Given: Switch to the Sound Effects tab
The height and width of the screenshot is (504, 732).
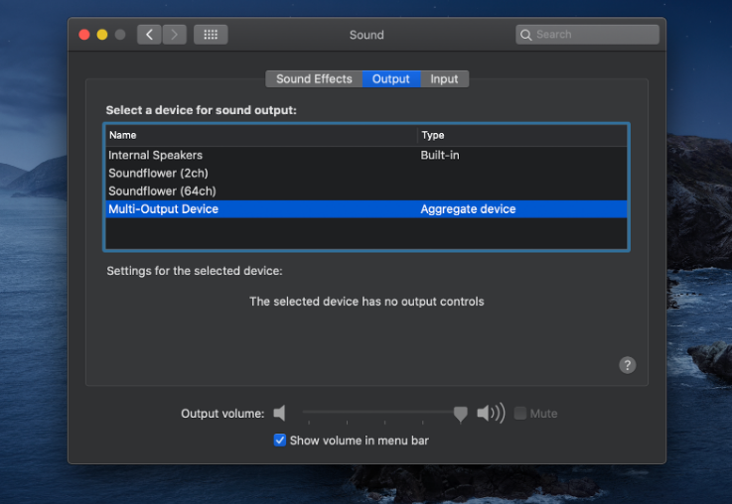Looking at the screenshot, I should (314, 79).
